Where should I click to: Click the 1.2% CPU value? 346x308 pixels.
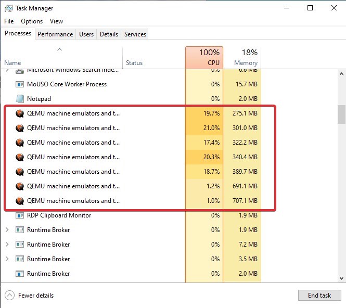click(213, 186)
